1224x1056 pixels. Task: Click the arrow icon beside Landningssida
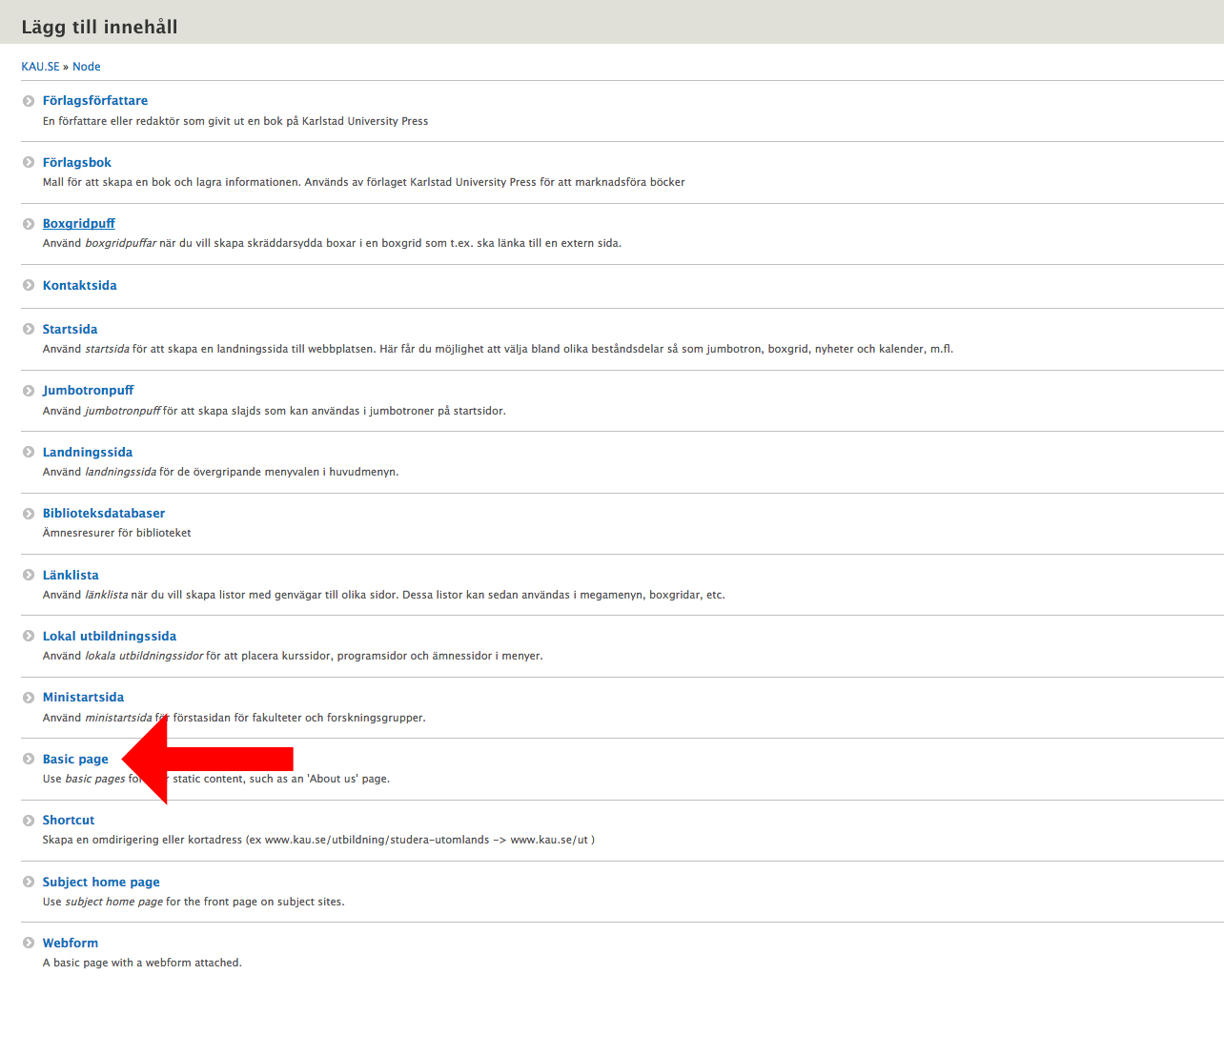click(x=29, y=452)
